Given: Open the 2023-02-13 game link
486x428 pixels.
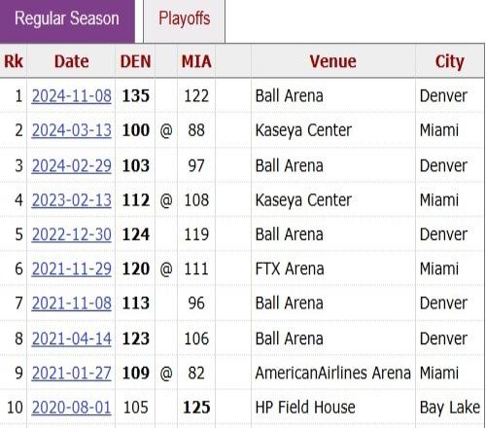Looking at the screenshot, I should click(x=72, y=200).
